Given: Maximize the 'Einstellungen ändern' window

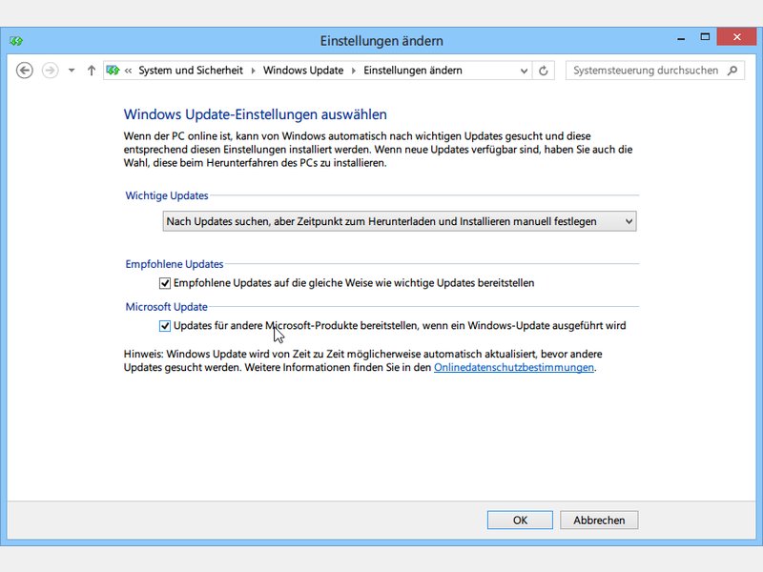Looking at the screenshot, I should point(705,37).
